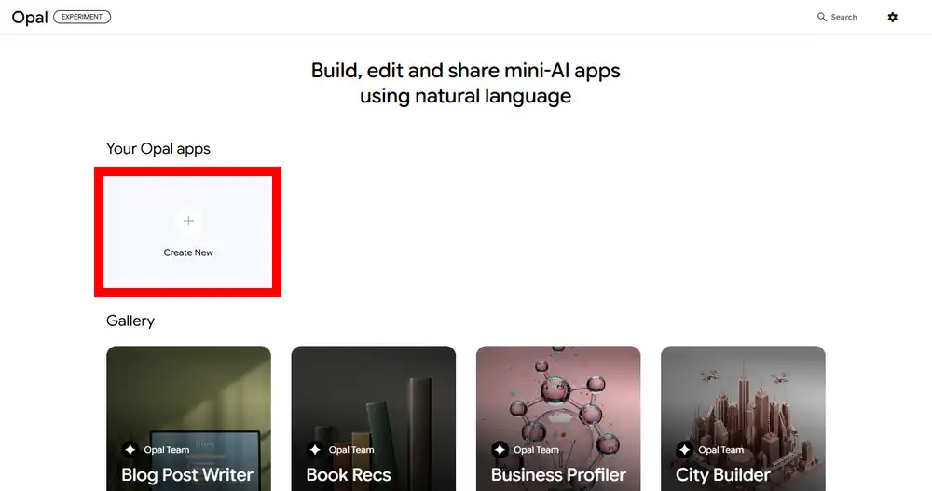Click Opal Team label on Business Profiler

pos(536,450)
